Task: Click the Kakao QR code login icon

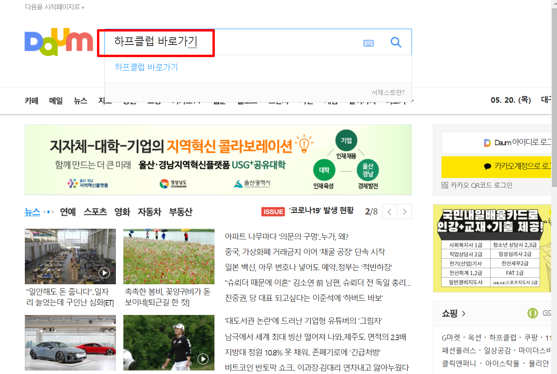Action: [445, 185]
